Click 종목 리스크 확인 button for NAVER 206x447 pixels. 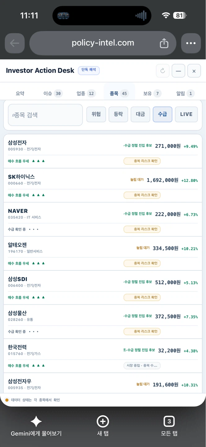point(142,229)
